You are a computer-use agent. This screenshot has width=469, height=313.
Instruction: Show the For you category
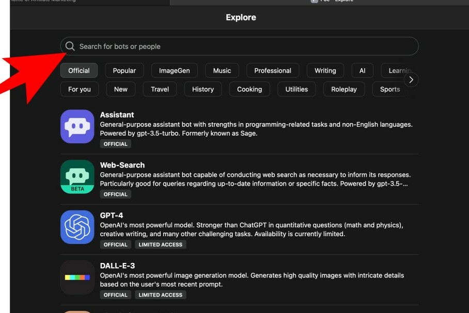(x=80, y=89)
